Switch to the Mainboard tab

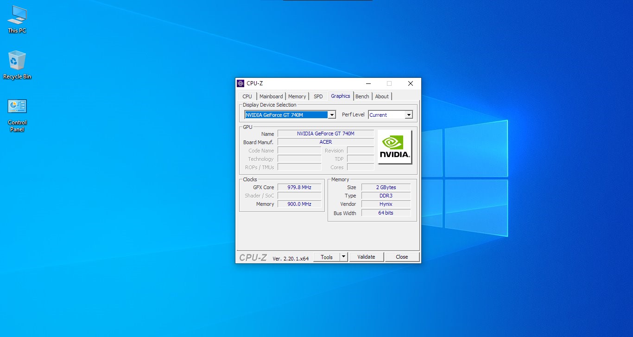pyautogui.click(x=271, y=96)
